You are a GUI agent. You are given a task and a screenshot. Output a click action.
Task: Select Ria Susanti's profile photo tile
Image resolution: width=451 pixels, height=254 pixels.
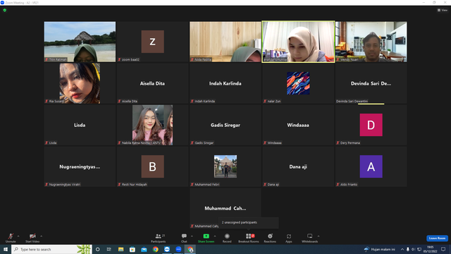tap(80, 83)
